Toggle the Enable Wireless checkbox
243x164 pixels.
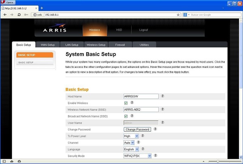tap(126, 103)
